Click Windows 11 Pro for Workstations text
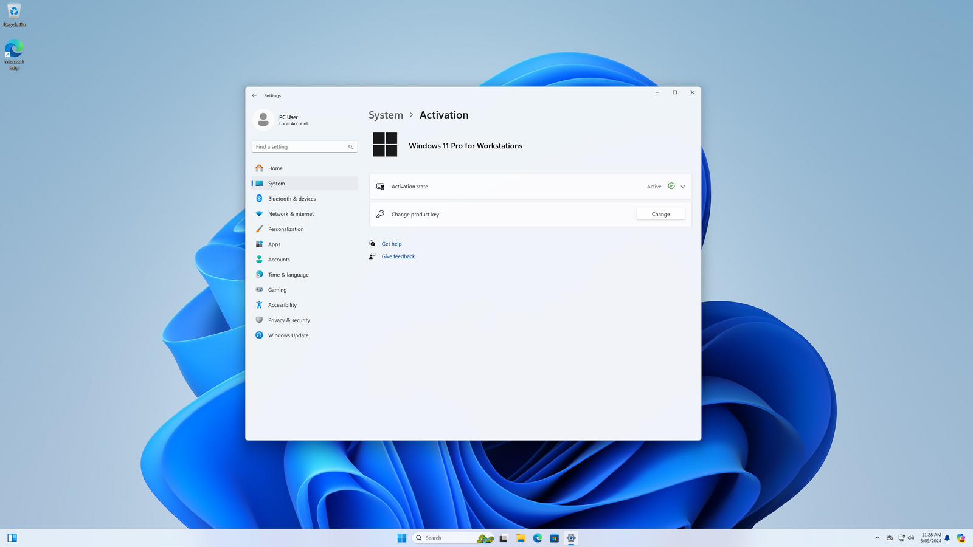 point(465,146)
